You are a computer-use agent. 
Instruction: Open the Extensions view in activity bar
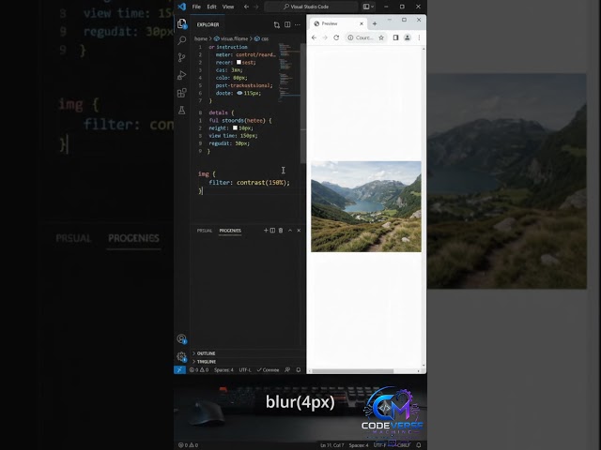pyautogui.click(x=181, y=93)
